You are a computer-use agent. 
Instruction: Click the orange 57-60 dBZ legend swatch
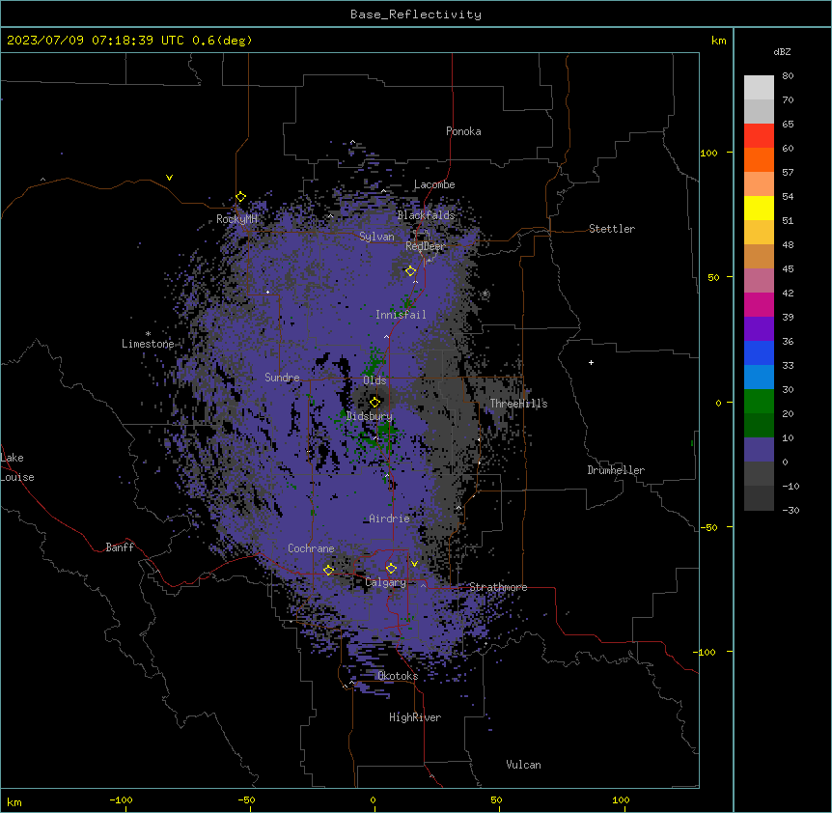pyautogui.click(x=759, y=159)
